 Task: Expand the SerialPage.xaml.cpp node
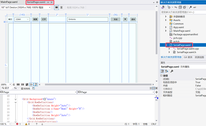pyautogui.click(x=169, y=49)
